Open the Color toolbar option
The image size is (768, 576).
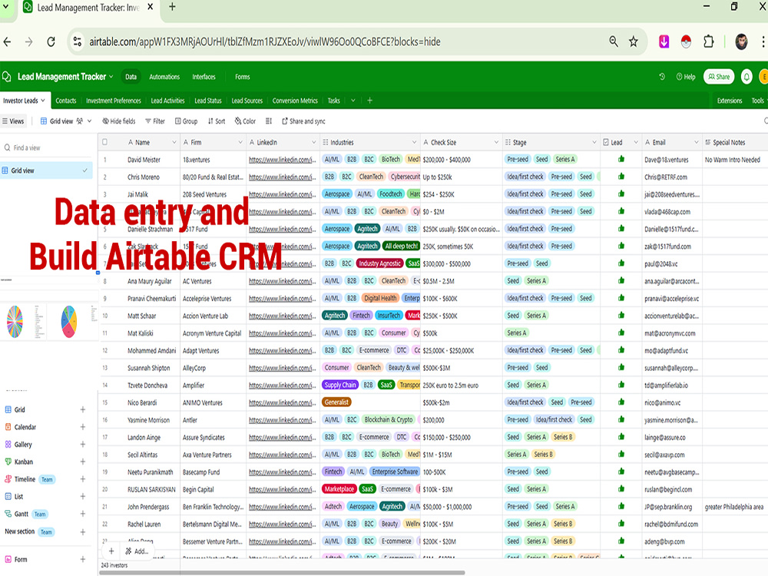245,121
